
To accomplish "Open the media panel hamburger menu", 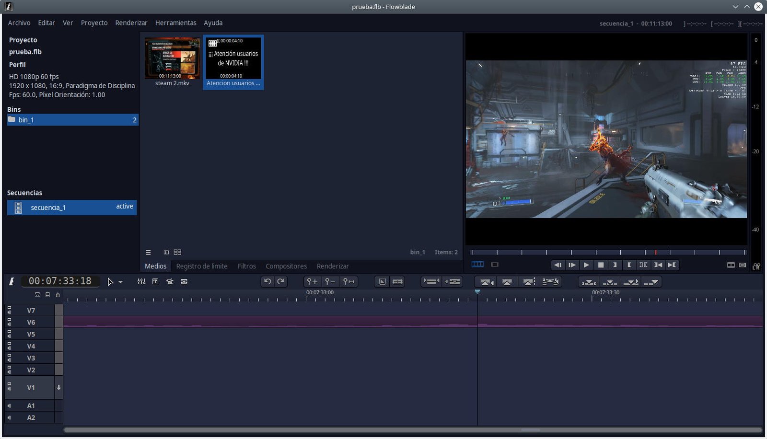I will pos(148,252).
